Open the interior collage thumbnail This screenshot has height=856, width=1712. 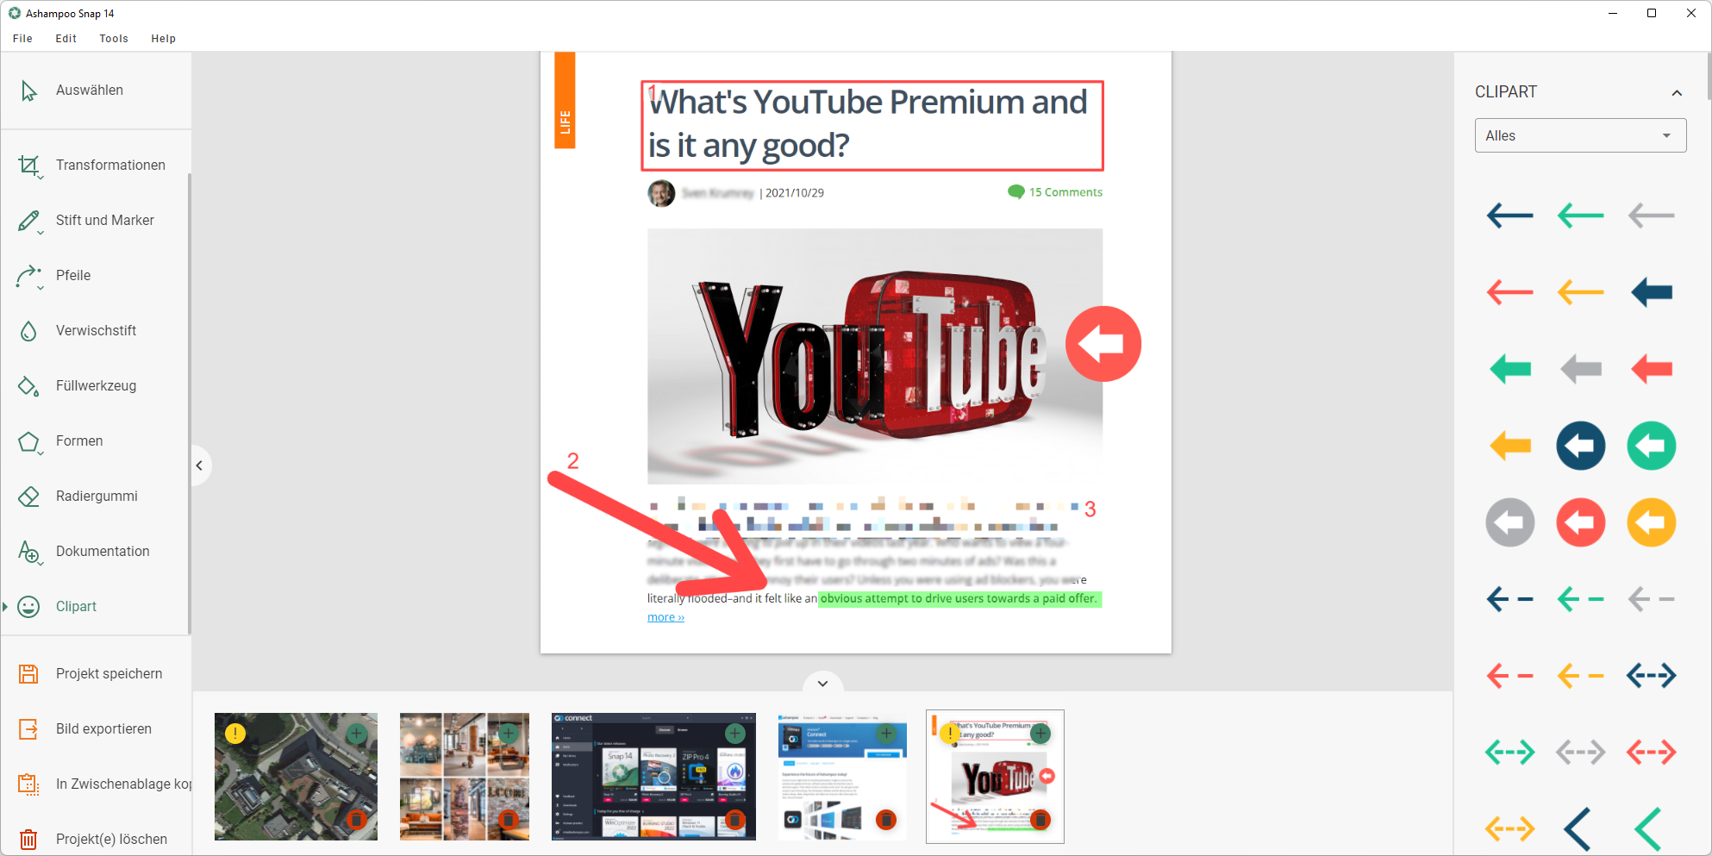coord(465,776)
